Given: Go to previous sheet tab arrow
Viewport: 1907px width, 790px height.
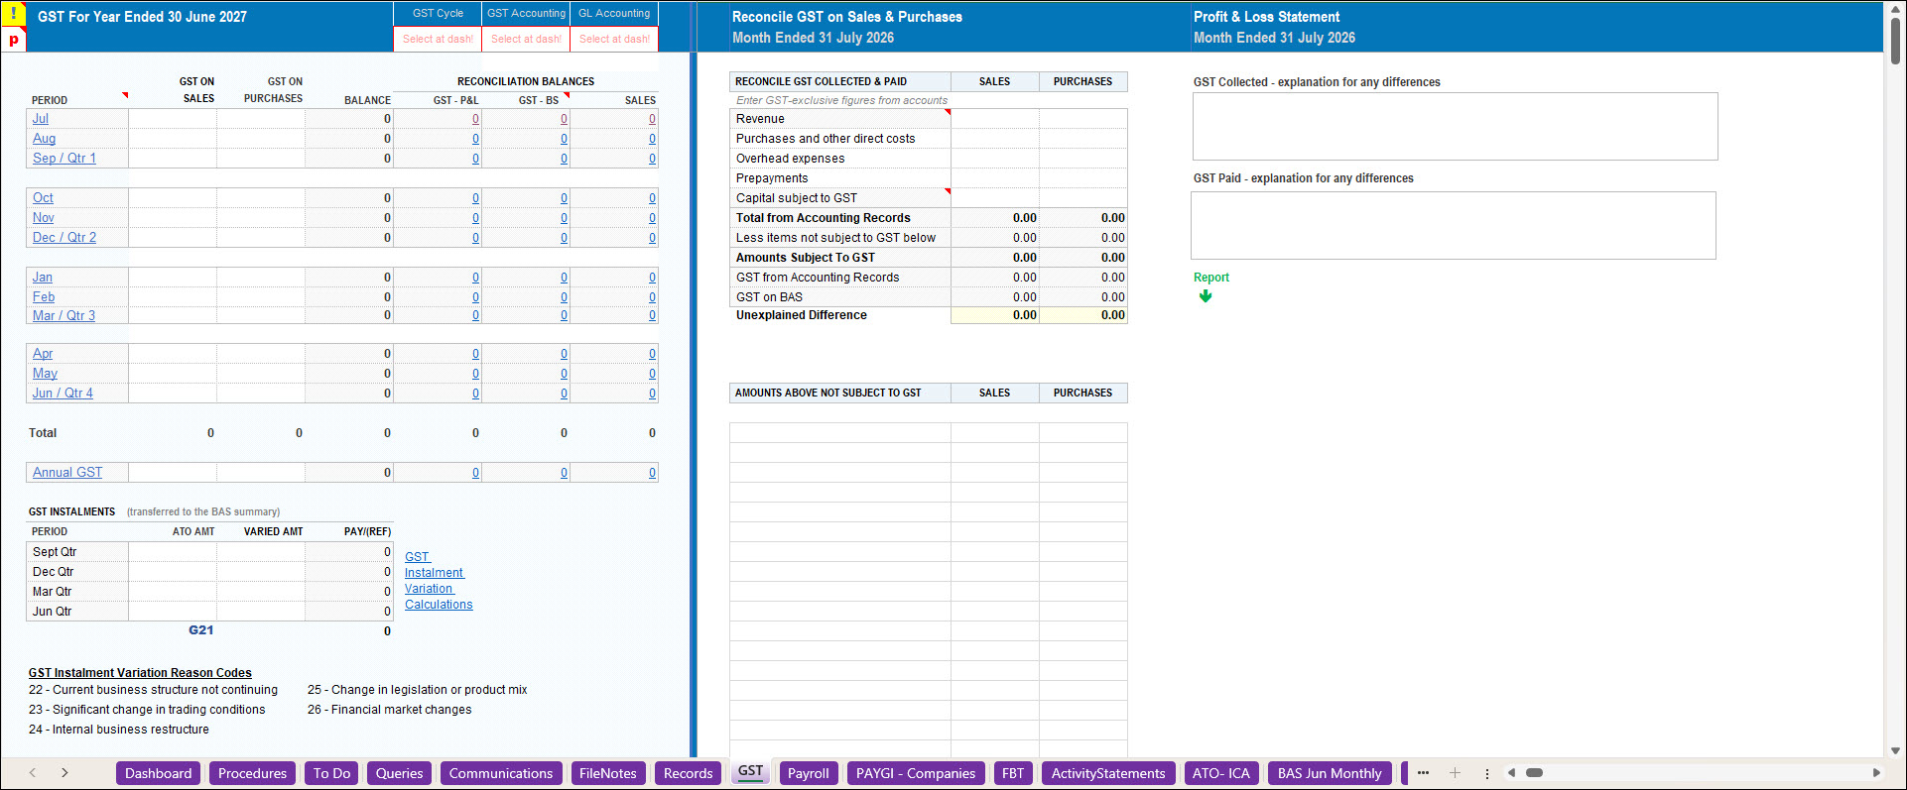Looking at the screenshot, I should click(x=33, y=773).
